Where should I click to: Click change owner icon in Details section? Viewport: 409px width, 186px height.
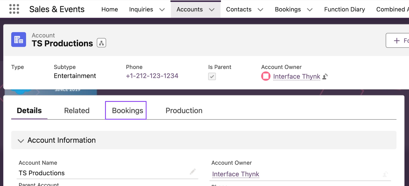[385, 174]
